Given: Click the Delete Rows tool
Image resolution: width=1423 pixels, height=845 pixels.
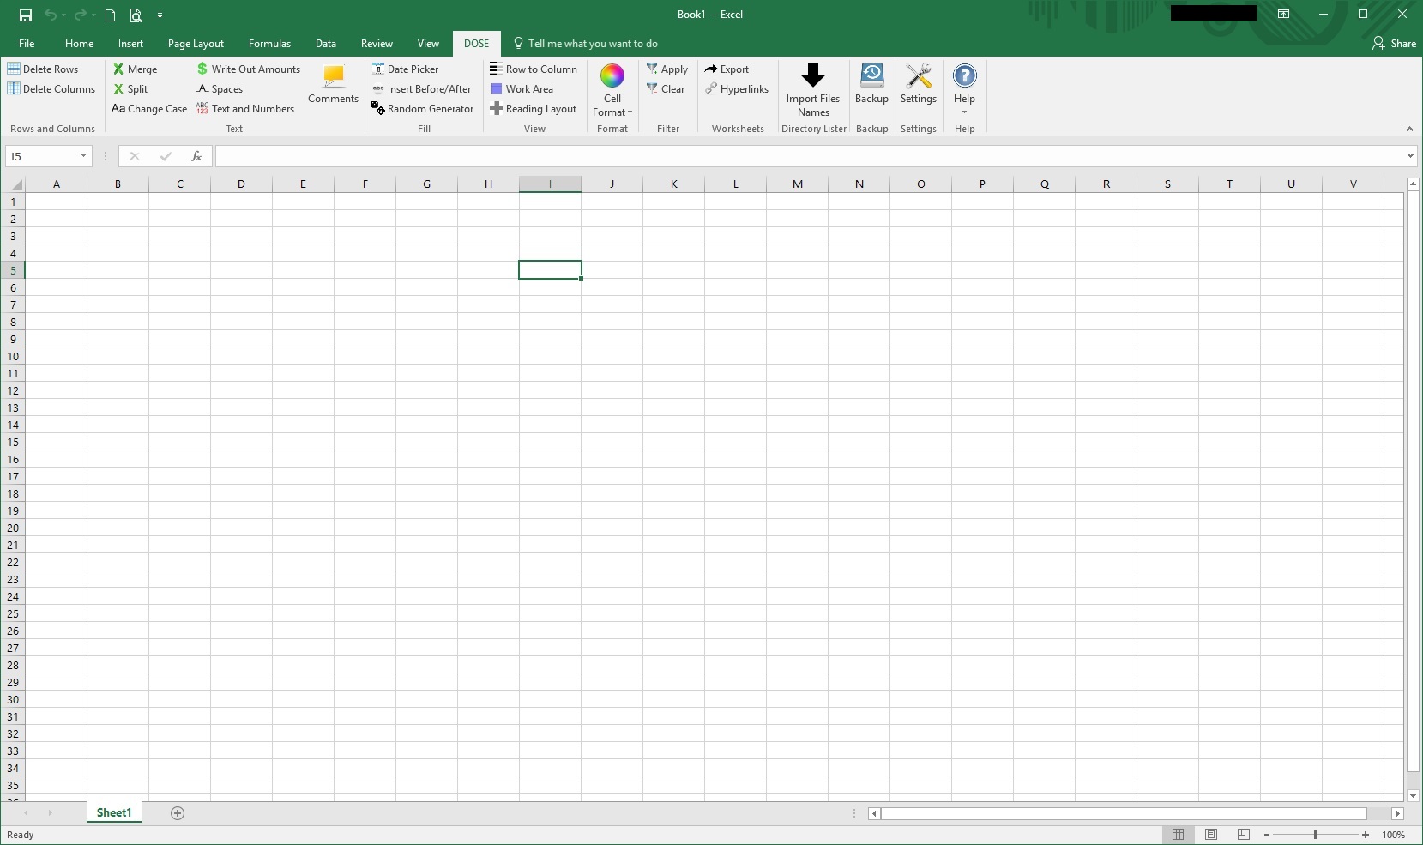Looking at the screenshot, I should 43,69.
